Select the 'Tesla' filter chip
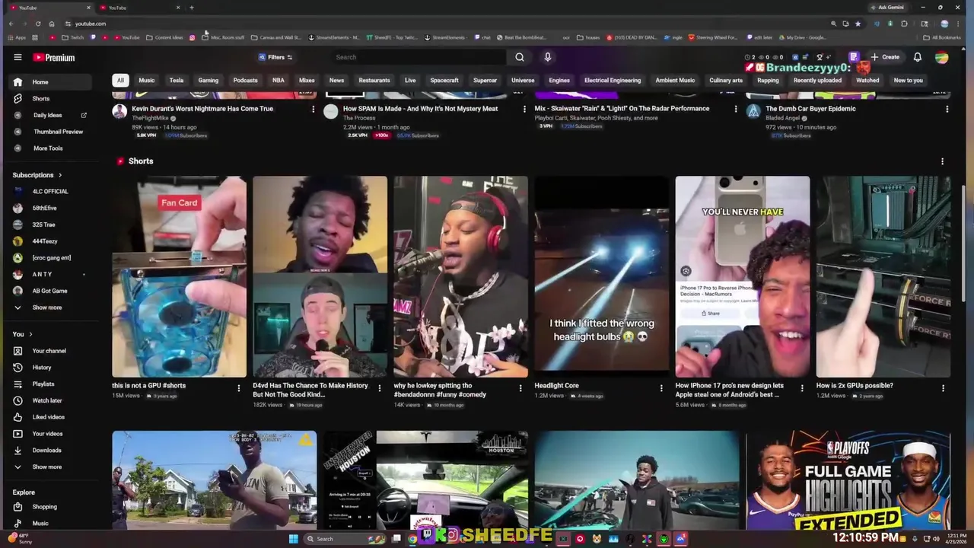Screen dimensions: 974x548 pyautogui.click(x=176, y=80)
